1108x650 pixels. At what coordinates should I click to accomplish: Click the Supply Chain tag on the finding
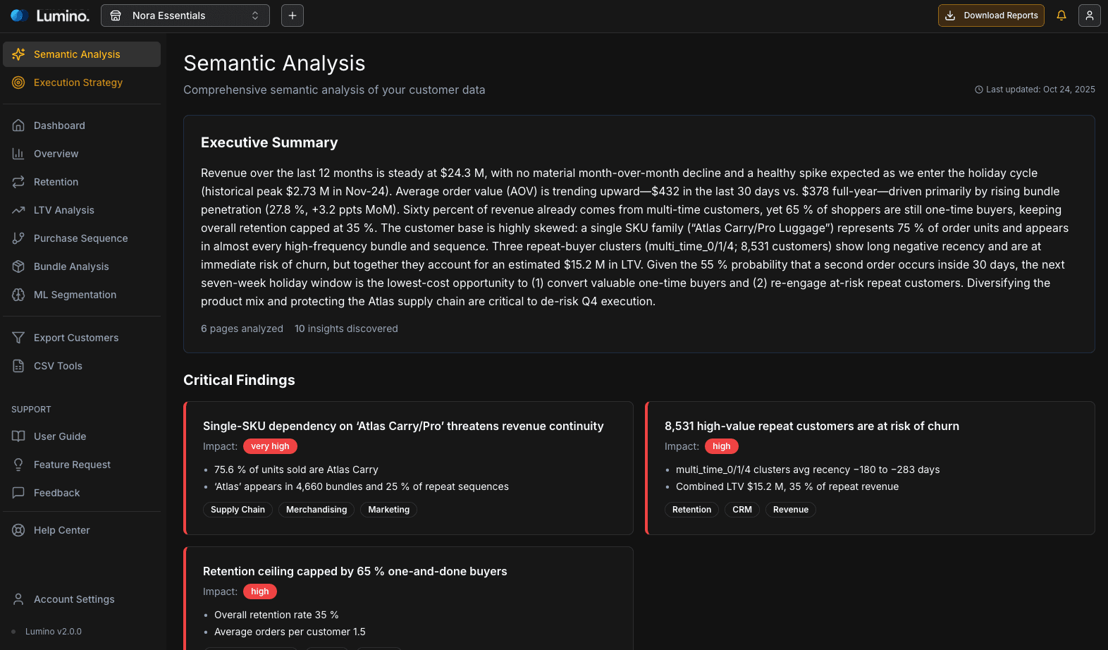pos(238,509)
